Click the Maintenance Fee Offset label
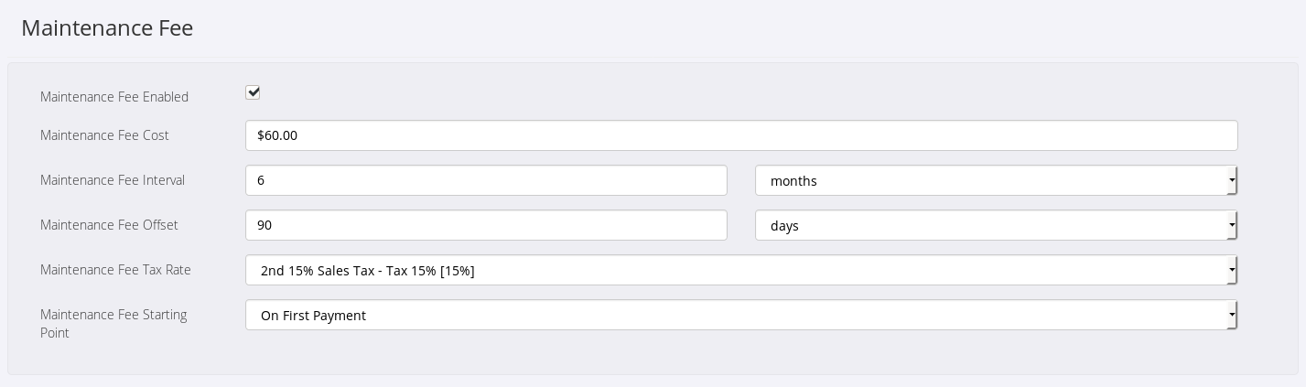The width and height of the screenshot is (1306, 387). coord(109,225)
